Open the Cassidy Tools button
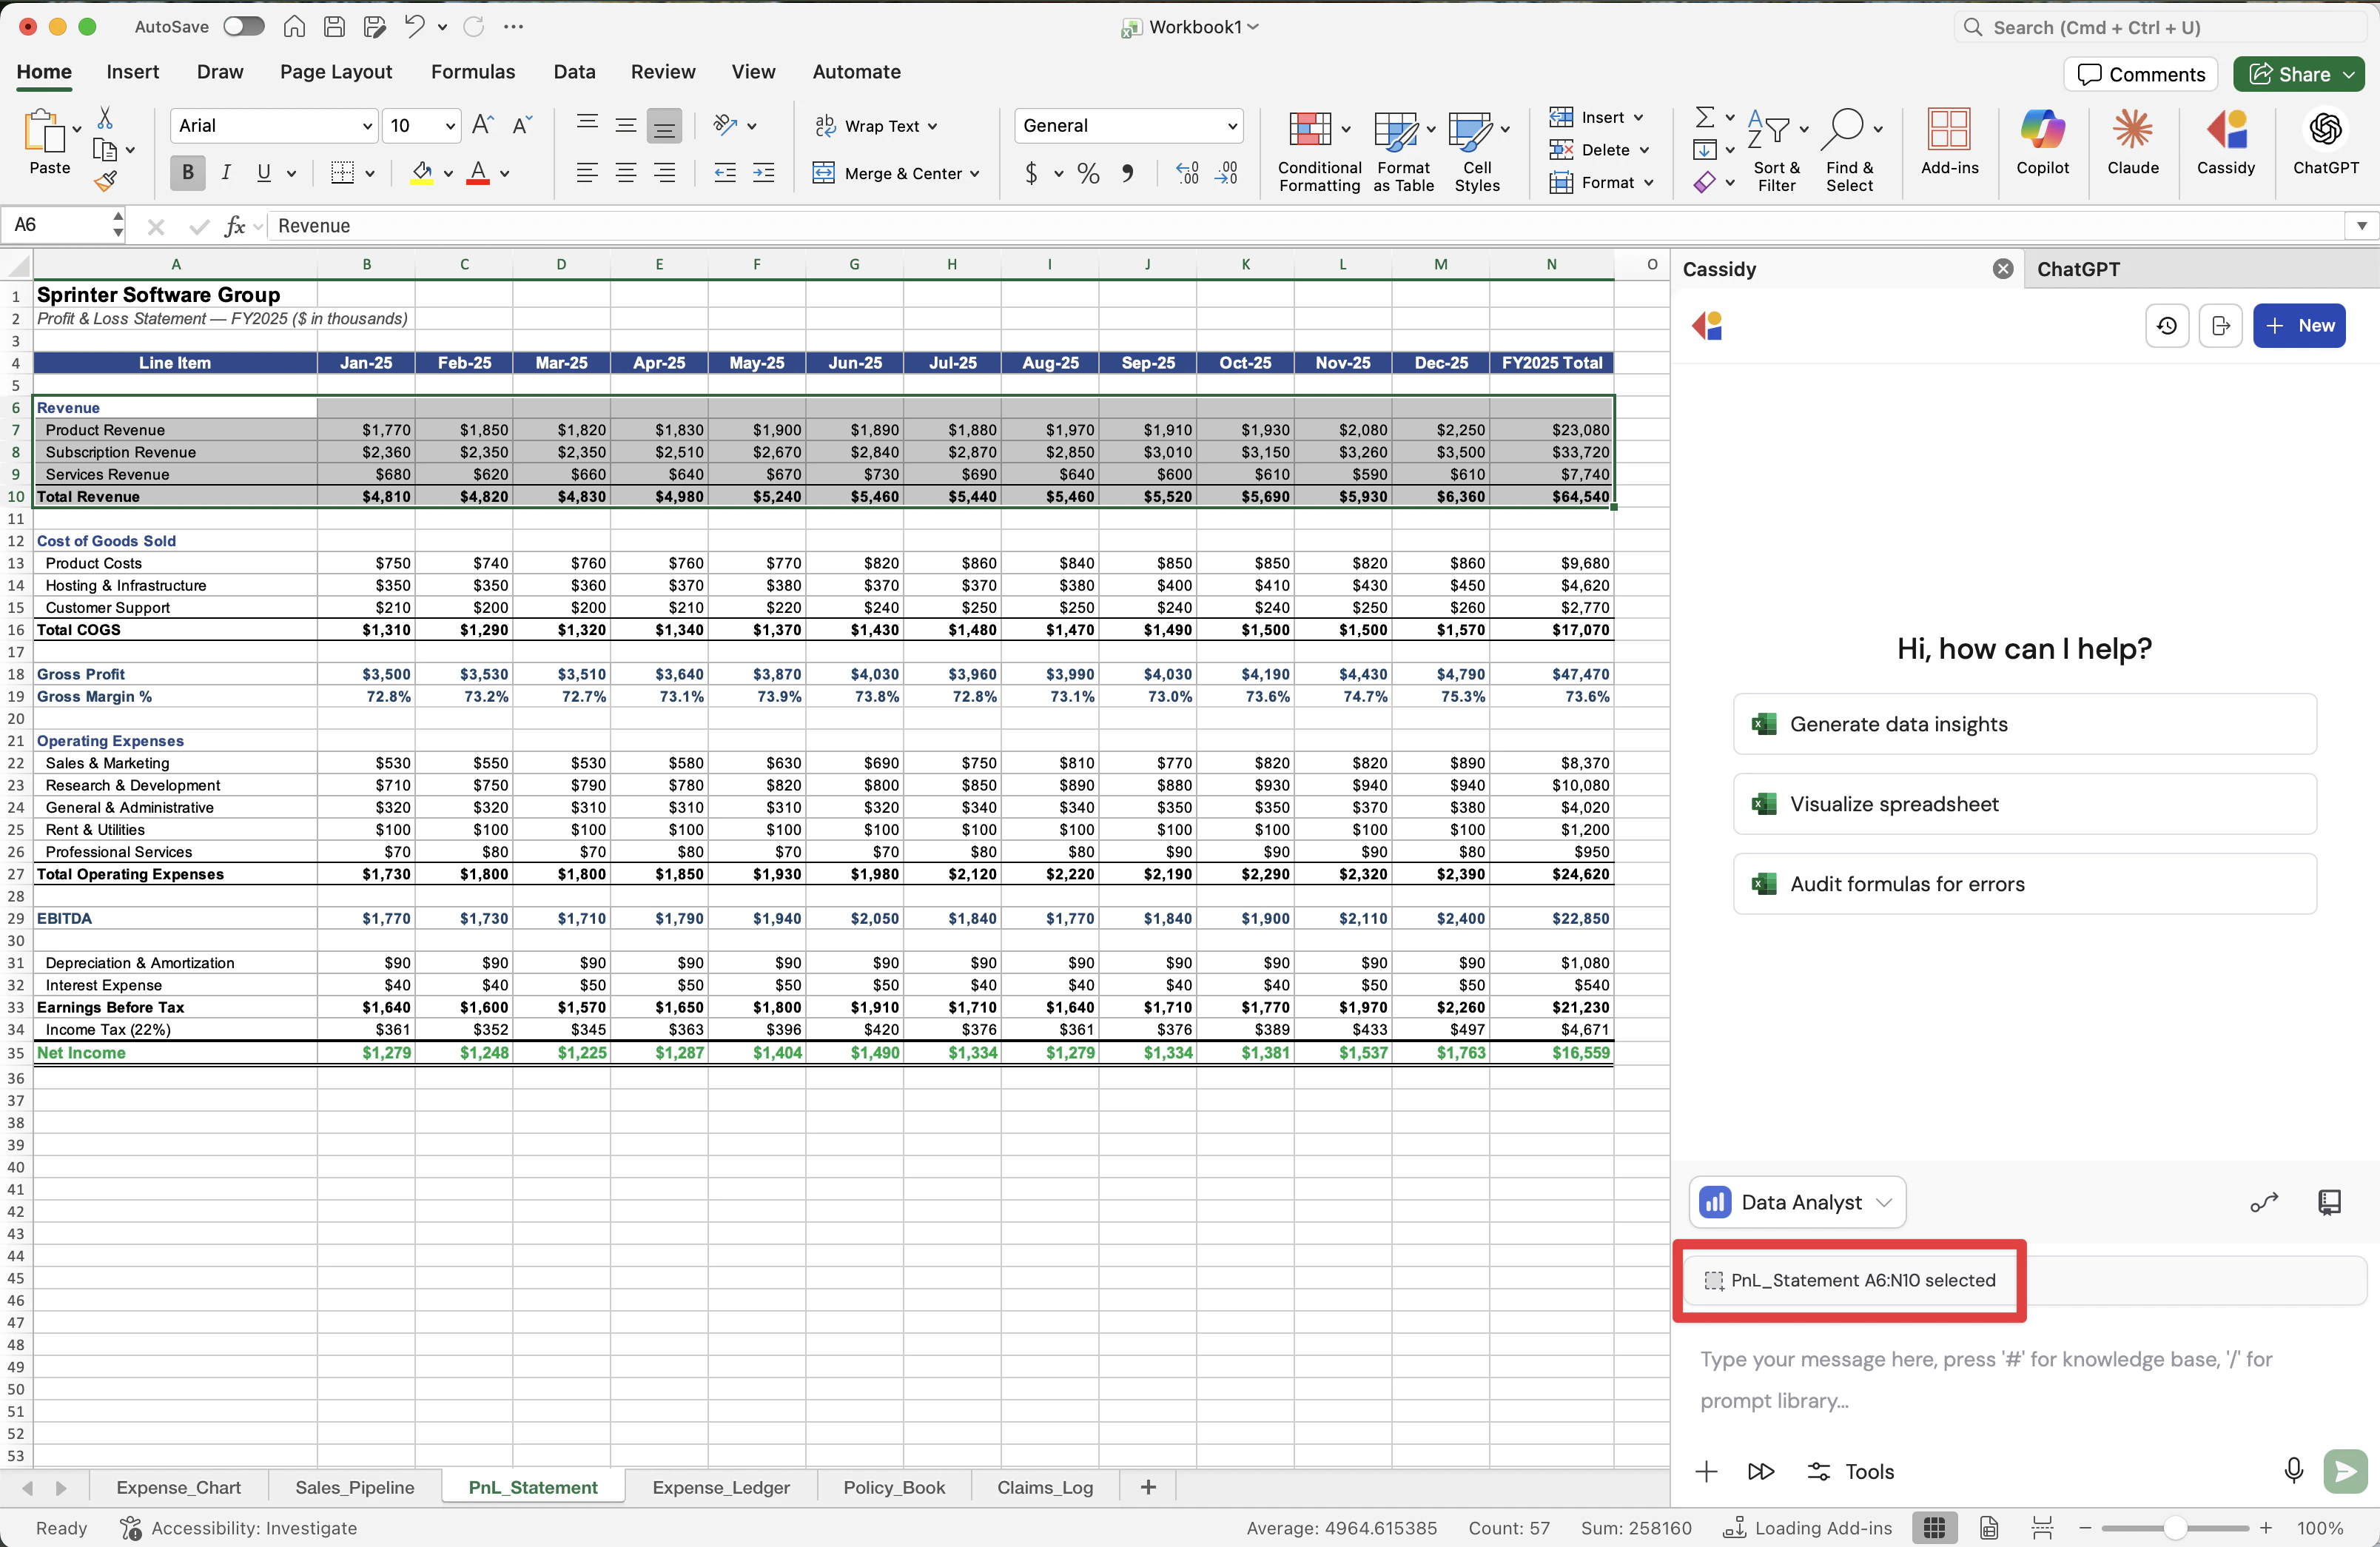The height and width of the screenshot is (1547, 2380). [1850, 1471]
